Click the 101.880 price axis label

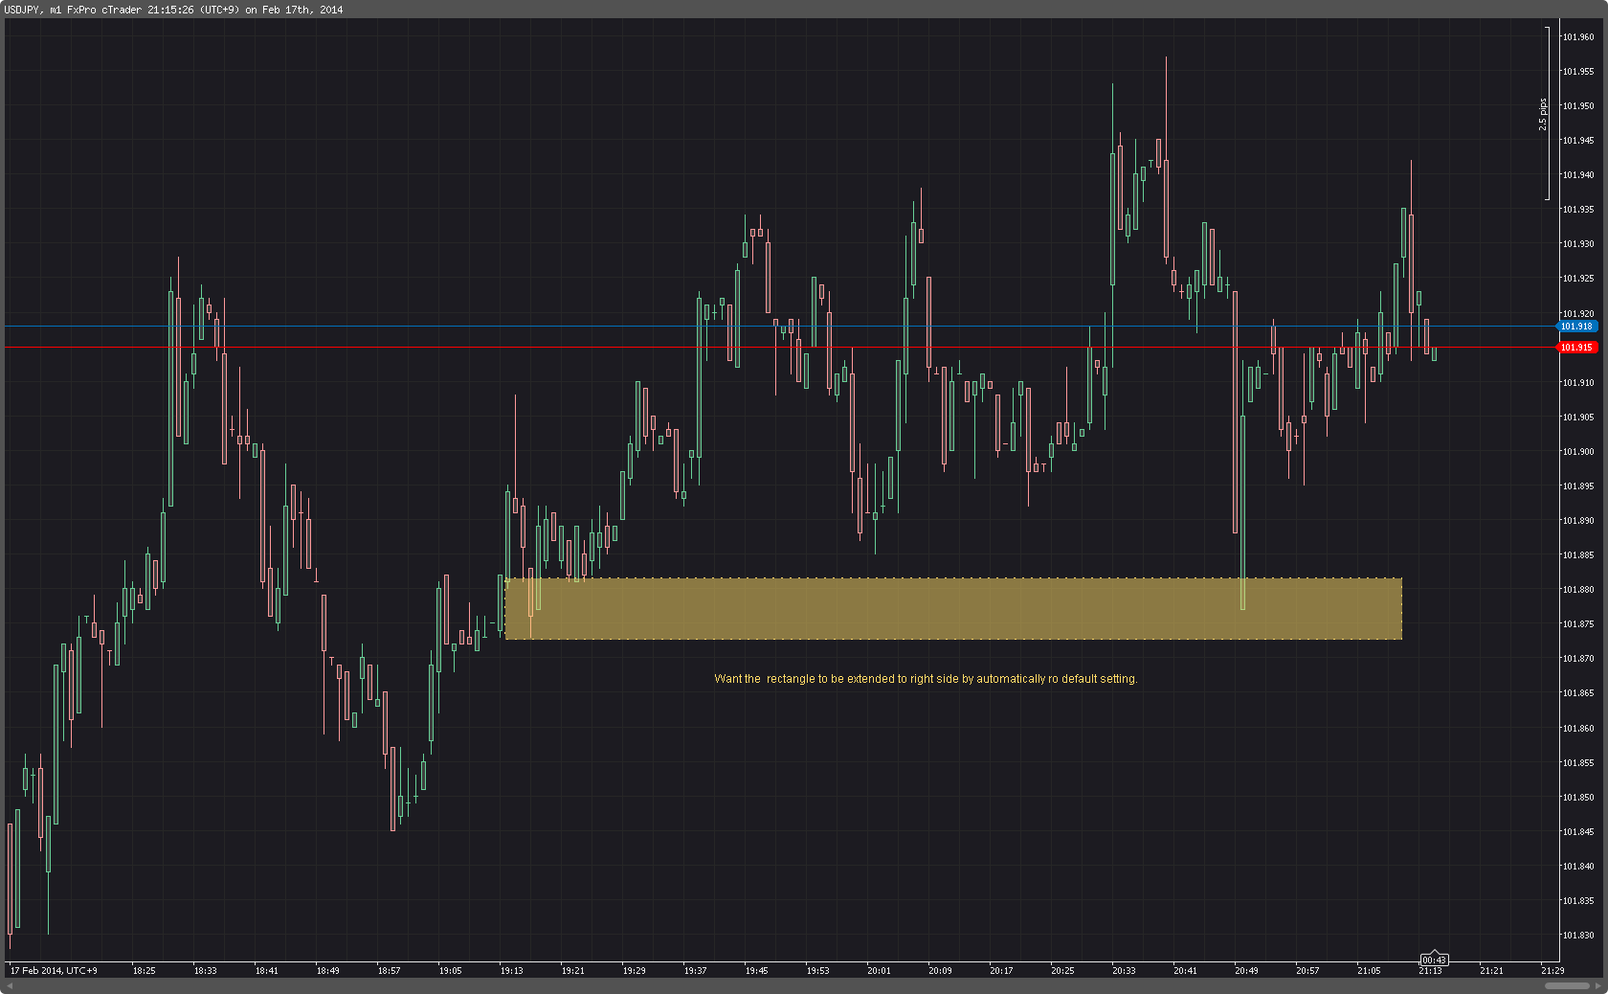[x=1578, y=590]
